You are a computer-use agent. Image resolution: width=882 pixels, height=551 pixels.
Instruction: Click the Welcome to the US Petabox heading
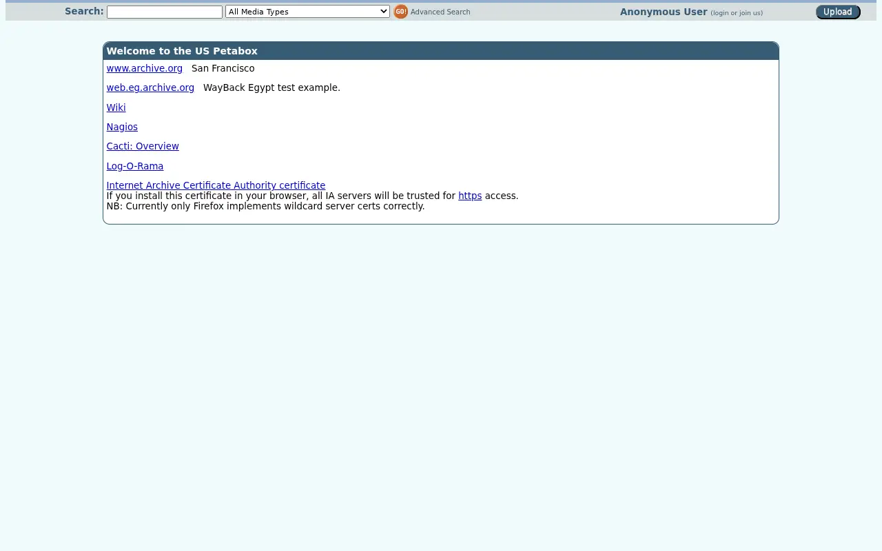(x=182, y=51)
